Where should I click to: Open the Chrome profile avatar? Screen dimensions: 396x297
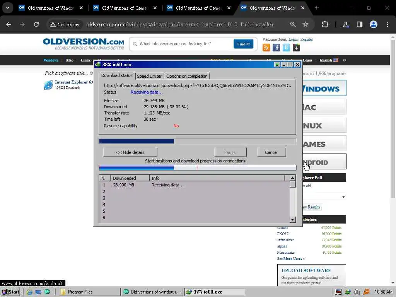(x=374, y=24)
